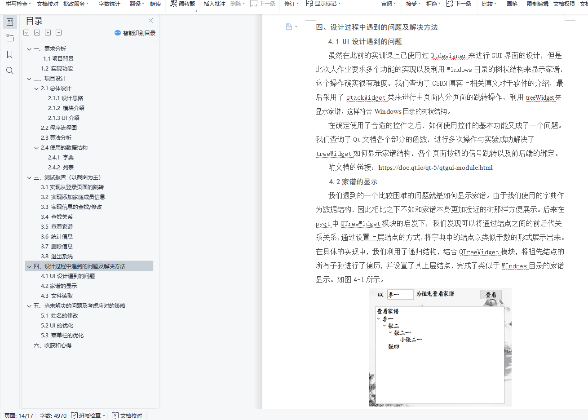The width and height of the screenshot is (588, 420).
Task: Go to next revision with 下一条 after 拒绝
Action: click(459, 4)
